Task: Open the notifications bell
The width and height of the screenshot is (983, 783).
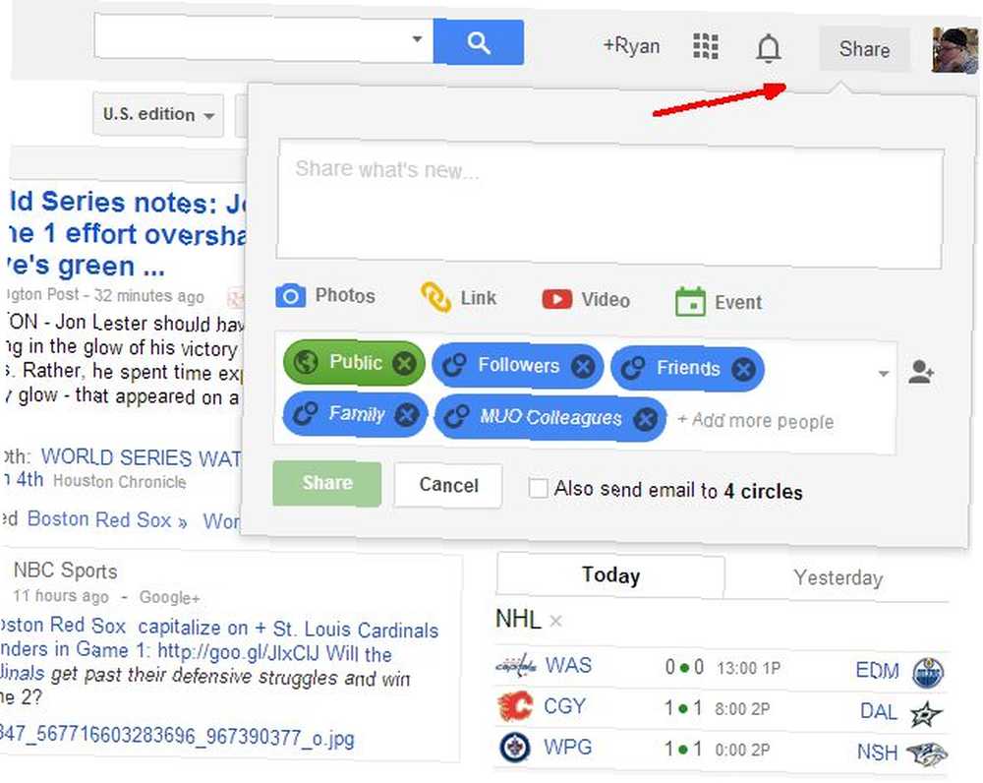Action: [x=768, y=48]
